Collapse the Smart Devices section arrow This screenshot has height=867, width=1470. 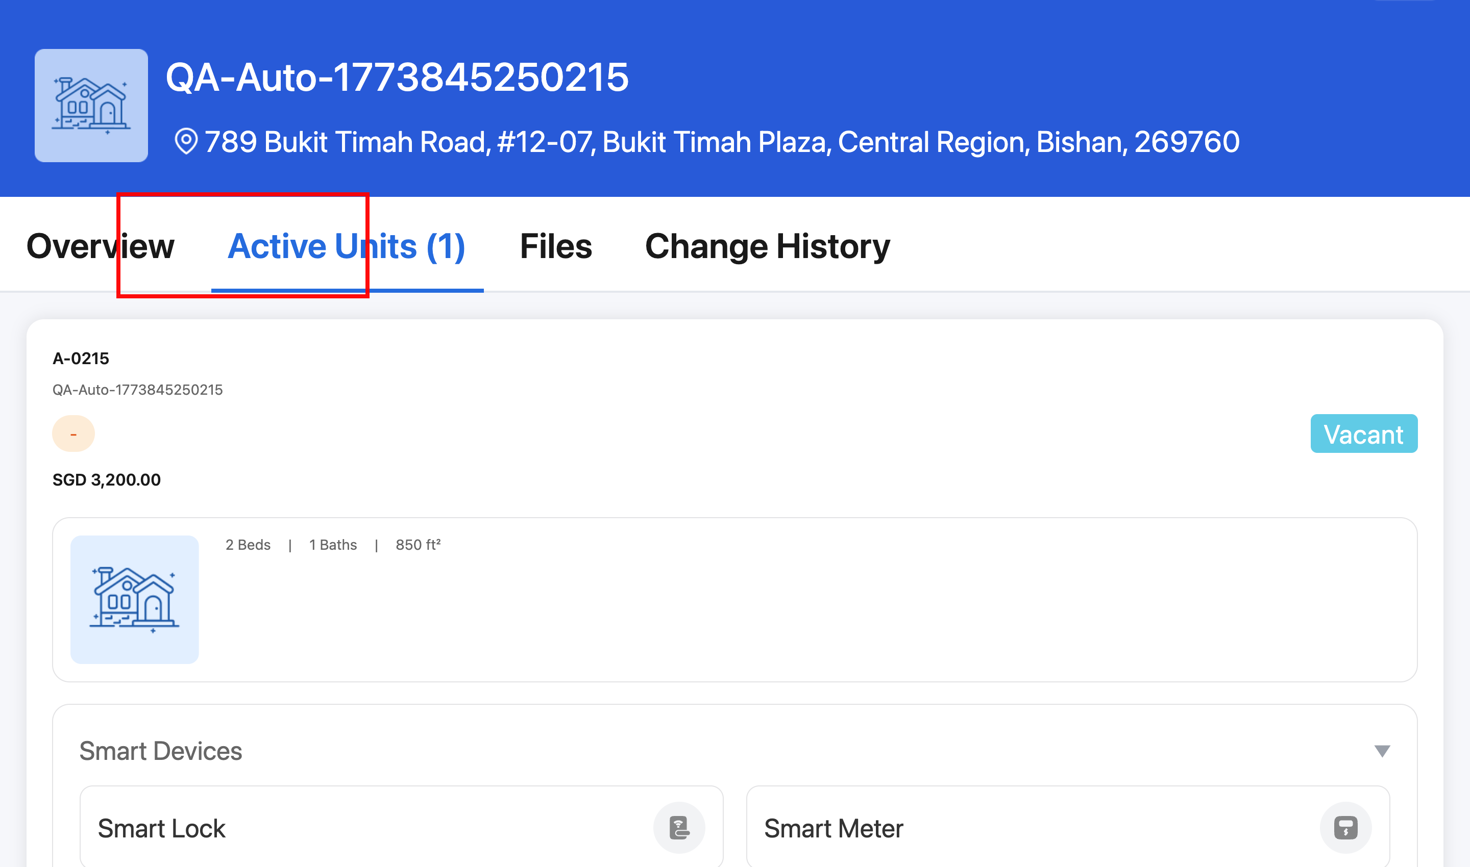[1382, 751]
